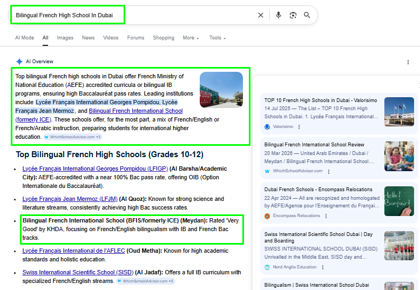This screenshot has width=420, height=290.
Task: Switch to AI Mode tab
Action: (x=24, y=38)
